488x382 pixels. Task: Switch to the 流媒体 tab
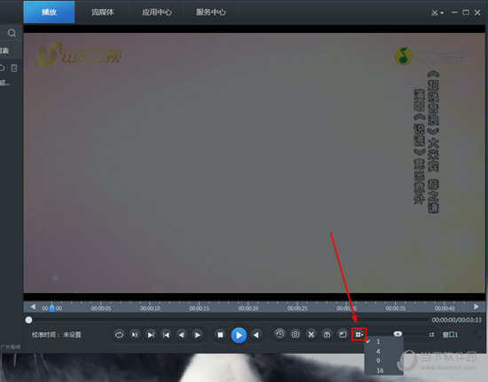[x=103, y=12]
